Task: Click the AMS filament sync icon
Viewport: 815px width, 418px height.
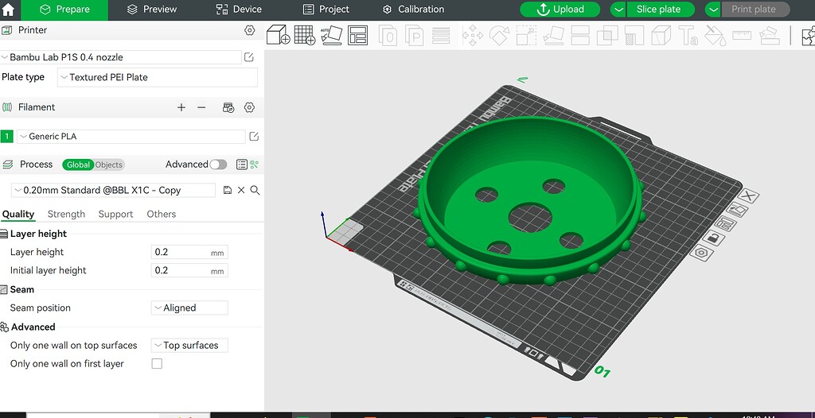Action: (x=228, y=107)
